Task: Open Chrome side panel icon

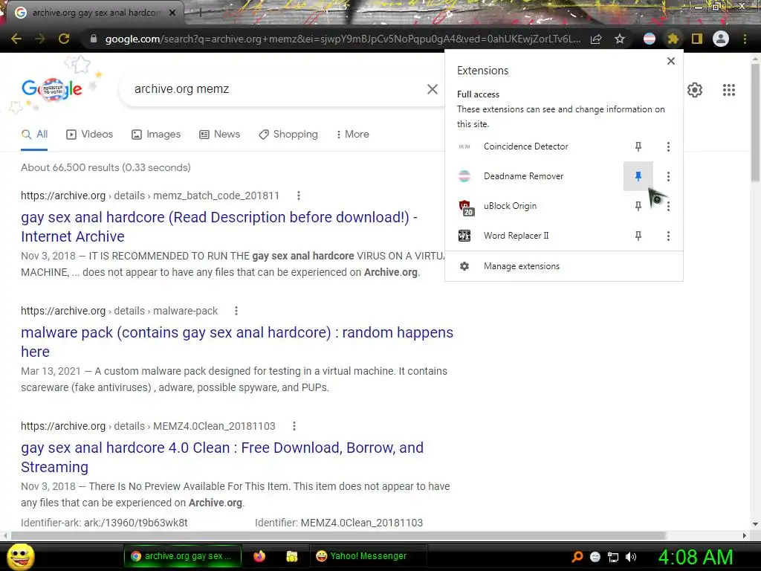Action: tap(697, 39)
